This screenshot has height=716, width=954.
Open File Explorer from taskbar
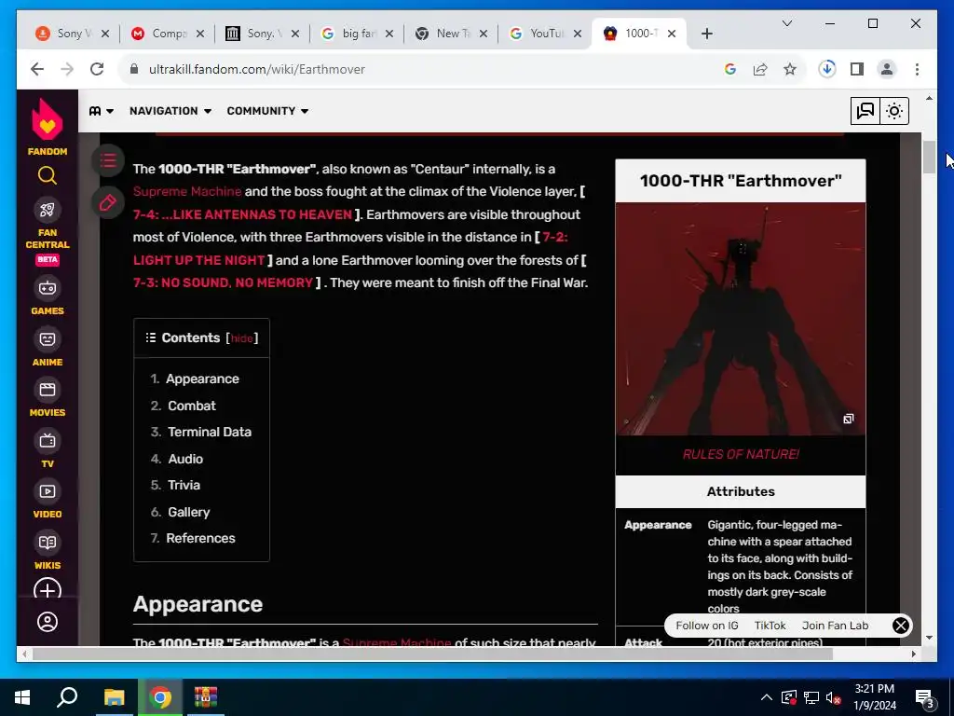click(x=114, y=697)
